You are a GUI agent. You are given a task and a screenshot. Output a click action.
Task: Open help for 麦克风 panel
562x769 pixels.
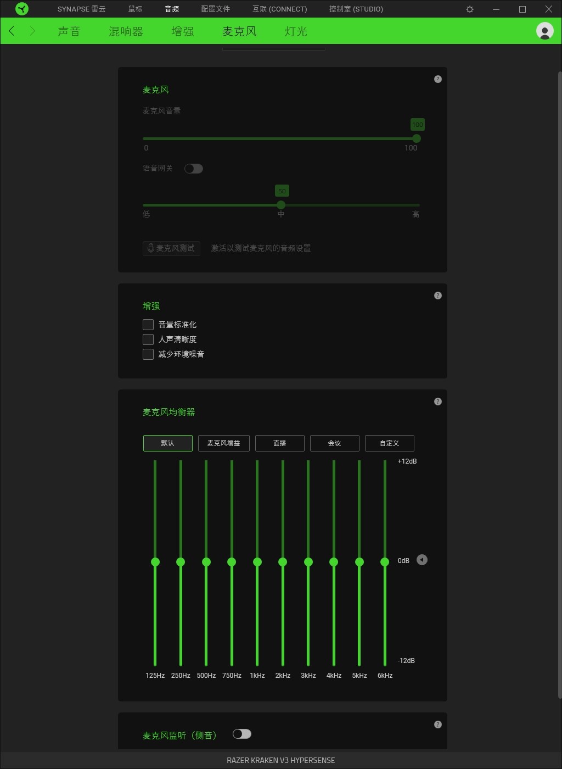[438, 79]
